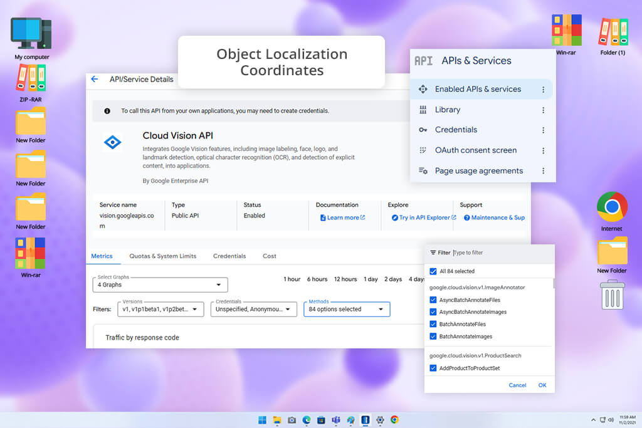Uncheck BatchAnnotateImages method
This screenshot has height=428, width=642.
pos(433,337)
